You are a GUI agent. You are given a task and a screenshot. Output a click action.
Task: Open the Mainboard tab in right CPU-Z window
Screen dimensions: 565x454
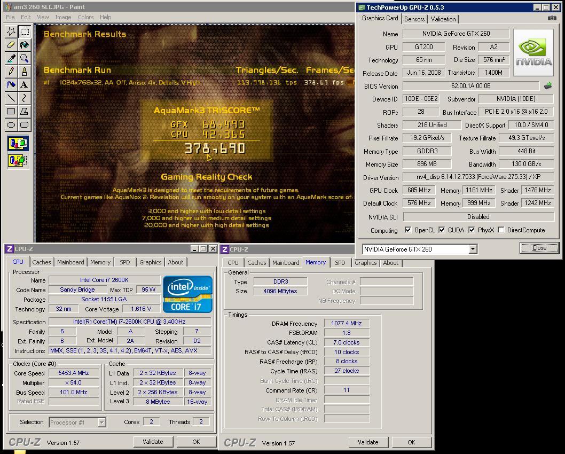(286, 263)
